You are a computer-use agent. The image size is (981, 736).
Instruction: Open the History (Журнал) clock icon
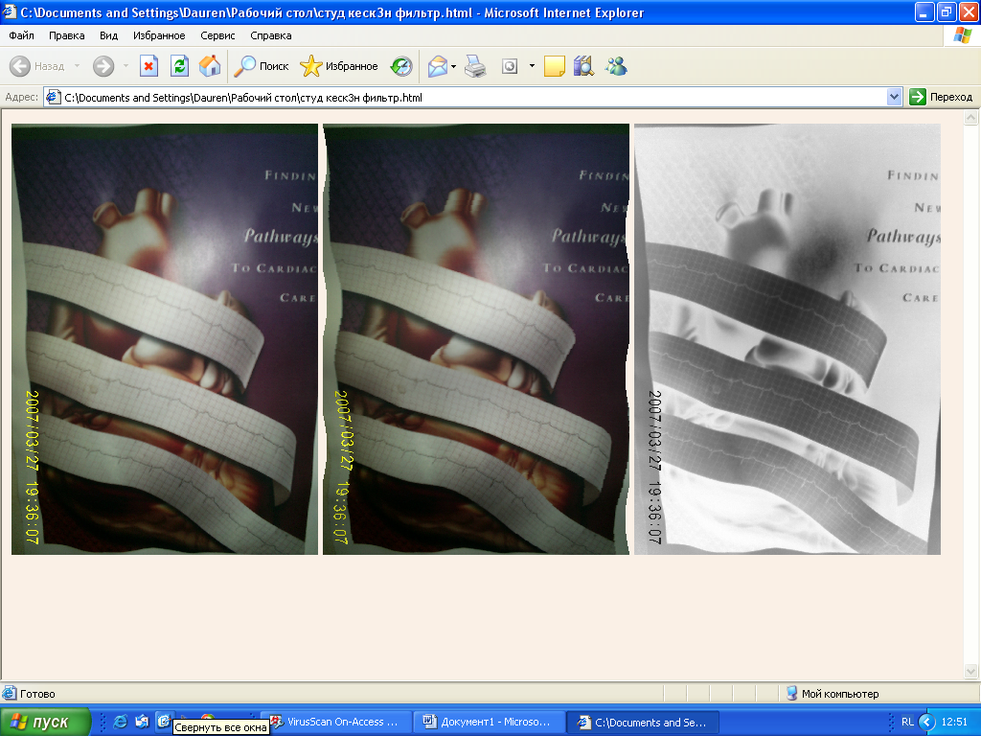tap(401, 66)
